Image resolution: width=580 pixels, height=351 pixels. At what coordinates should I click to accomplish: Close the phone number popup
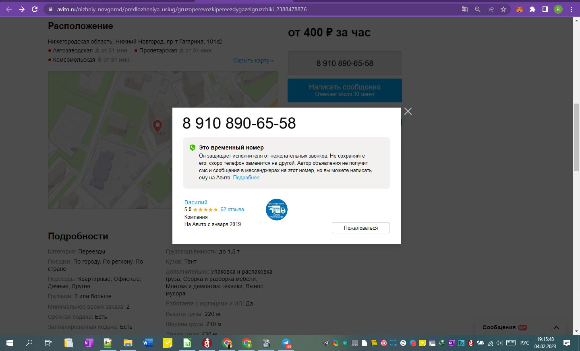pyautogui.click(x=408, y=111)
